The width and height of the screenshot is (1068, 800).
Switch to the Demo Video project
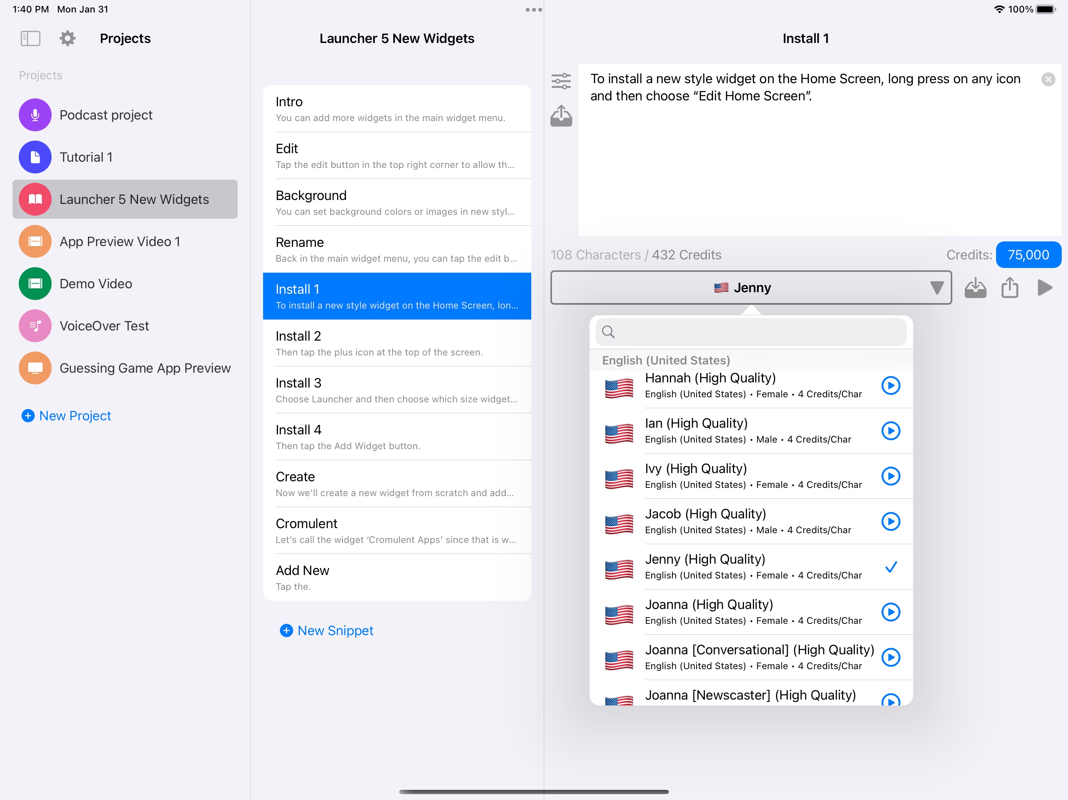96,284
